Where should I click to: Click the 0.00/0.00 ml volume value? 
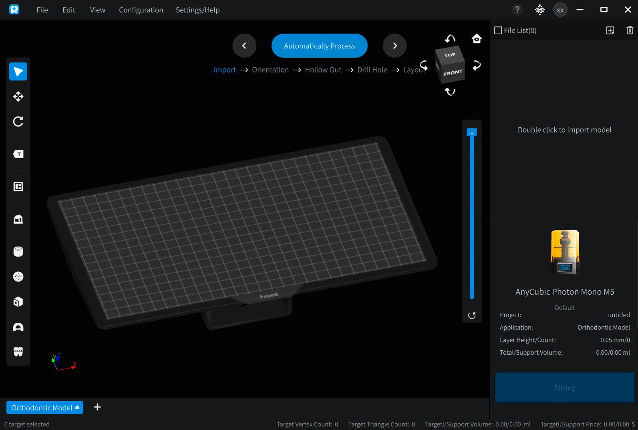click(613, 352)
